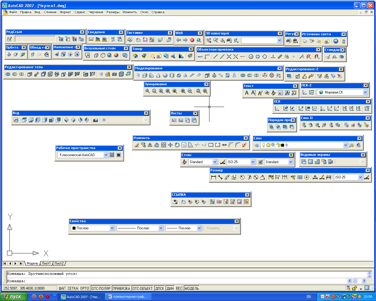Click Zoom Out in Зумирование toolbar

point(190,91)
